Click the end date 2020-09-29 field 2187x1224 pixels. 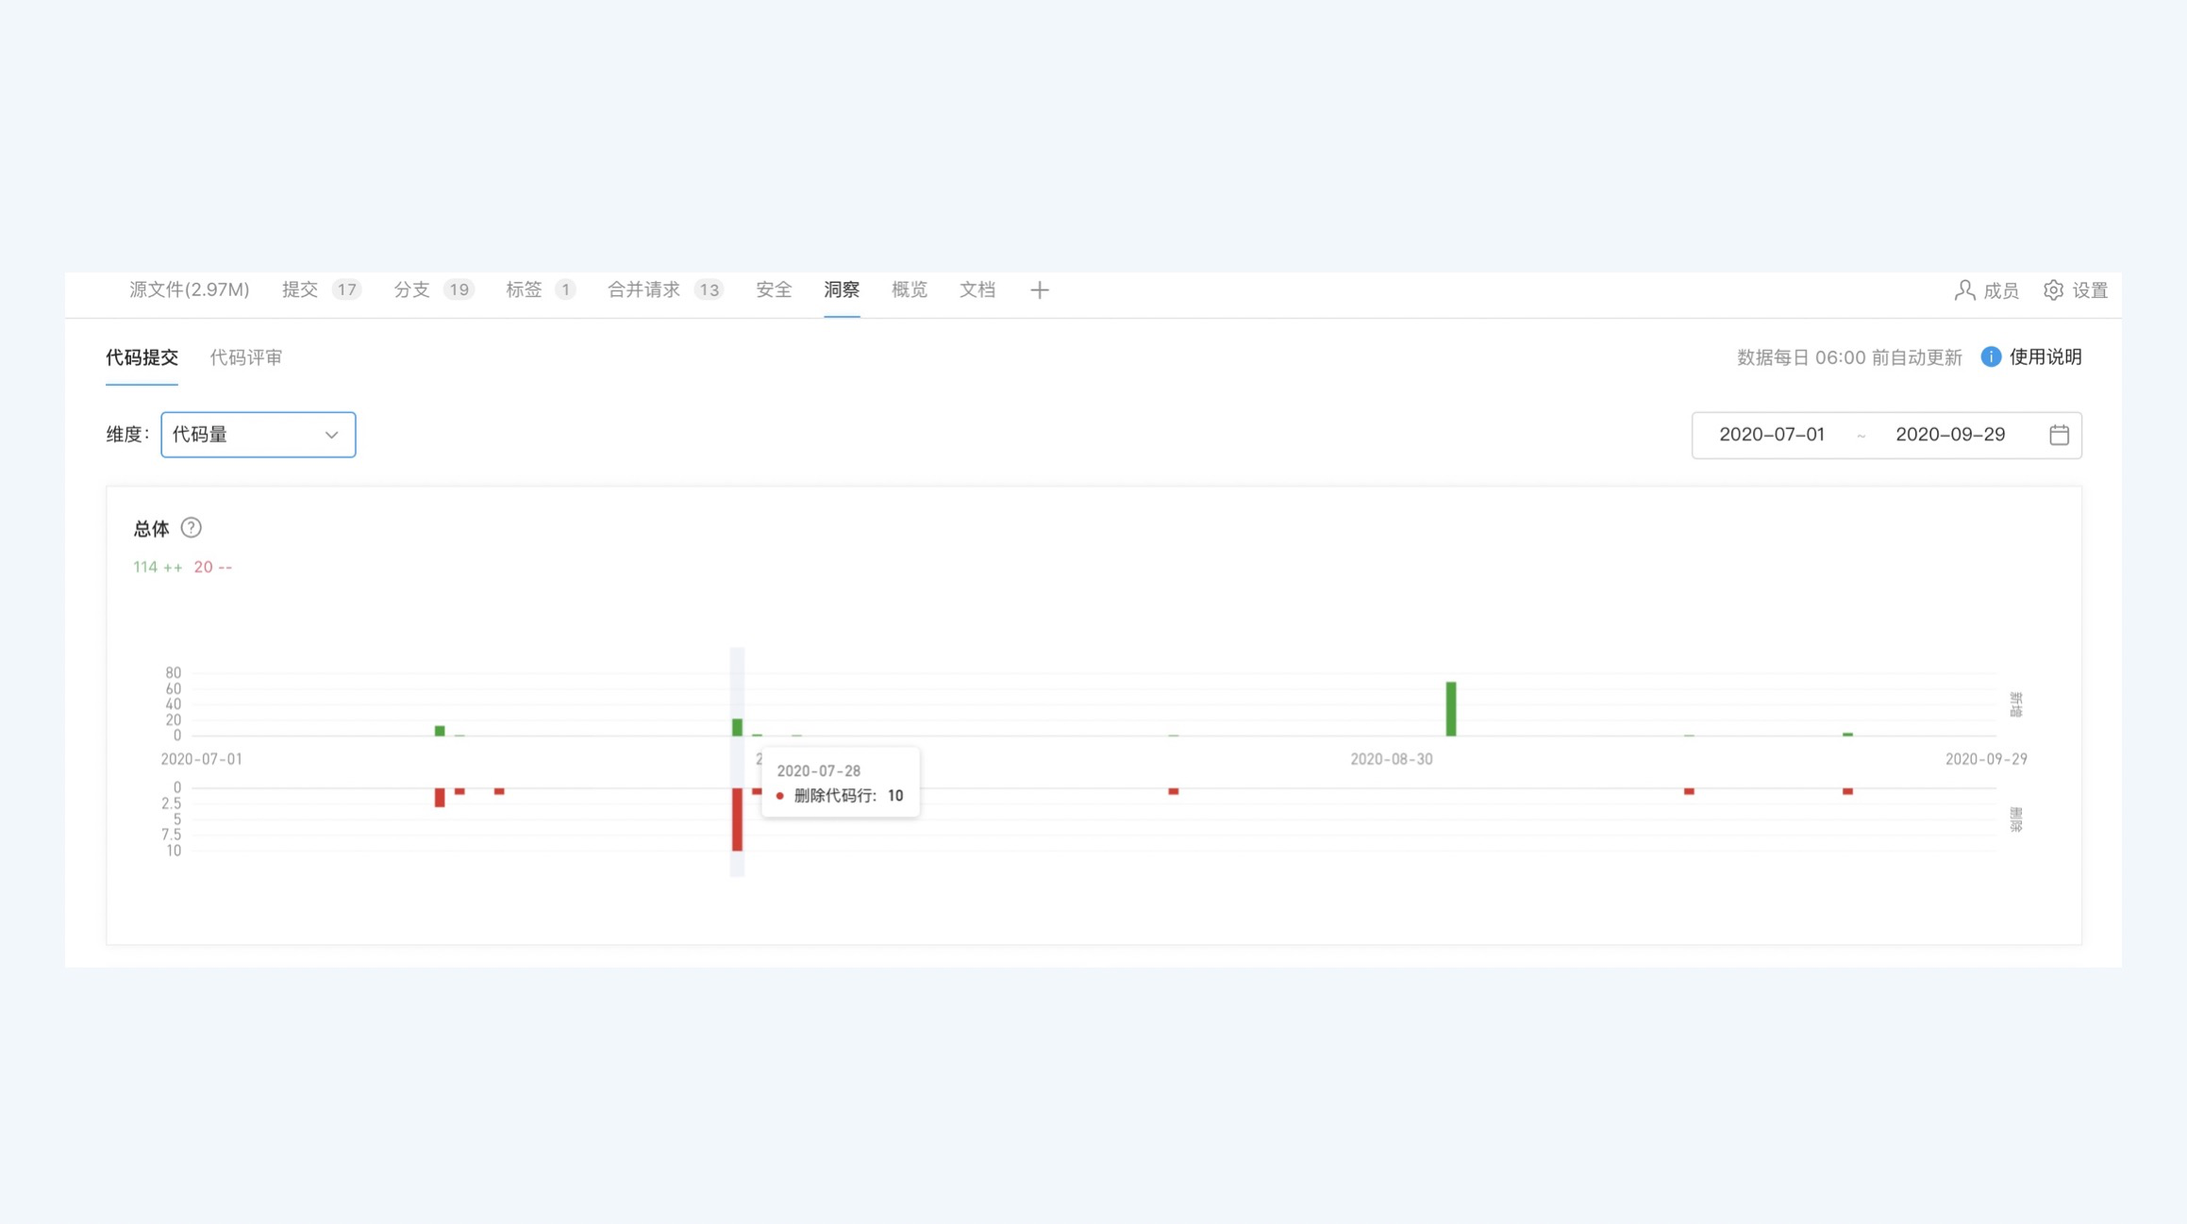(x=1949, y=435)
